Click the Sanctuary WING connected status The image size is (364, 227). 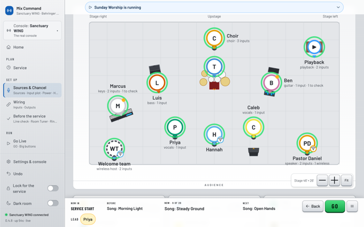[27, 215]
